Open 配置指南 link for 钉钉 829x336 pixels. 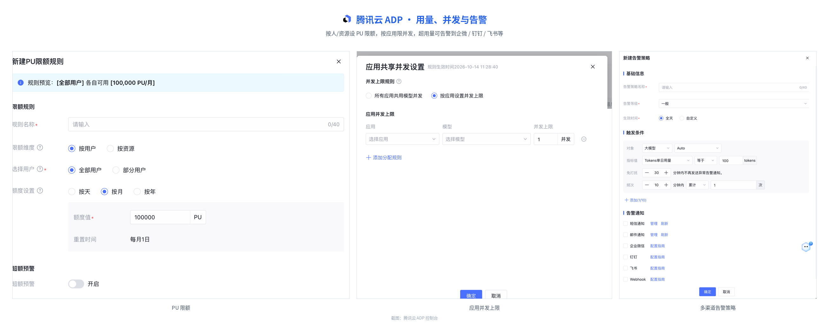[657, 257]
